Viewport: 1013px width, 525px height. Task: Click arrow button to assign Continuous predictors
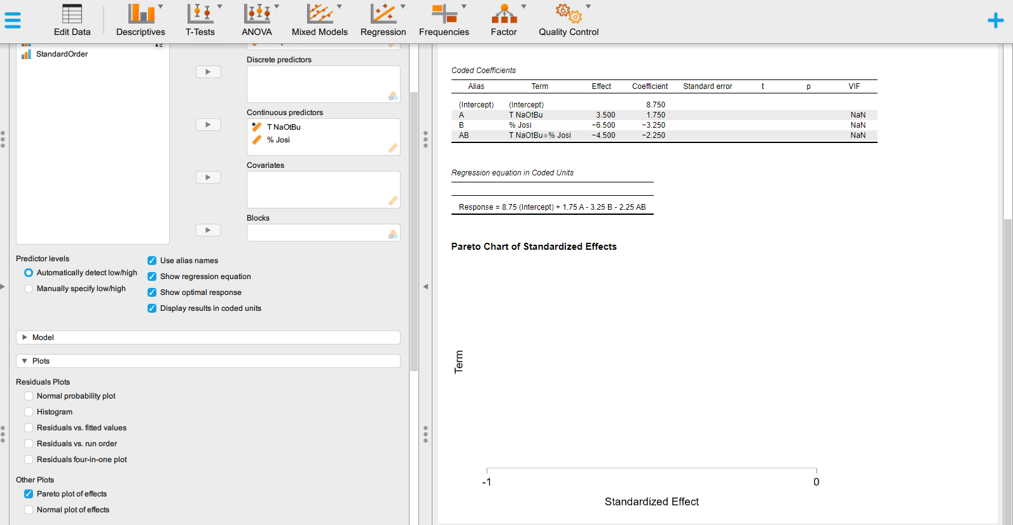pos(208,125)
